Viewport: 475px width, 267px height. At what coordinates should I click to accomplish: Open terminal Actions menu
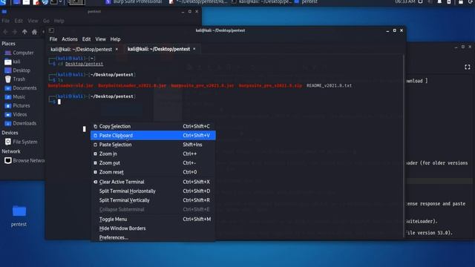[70, 39]
